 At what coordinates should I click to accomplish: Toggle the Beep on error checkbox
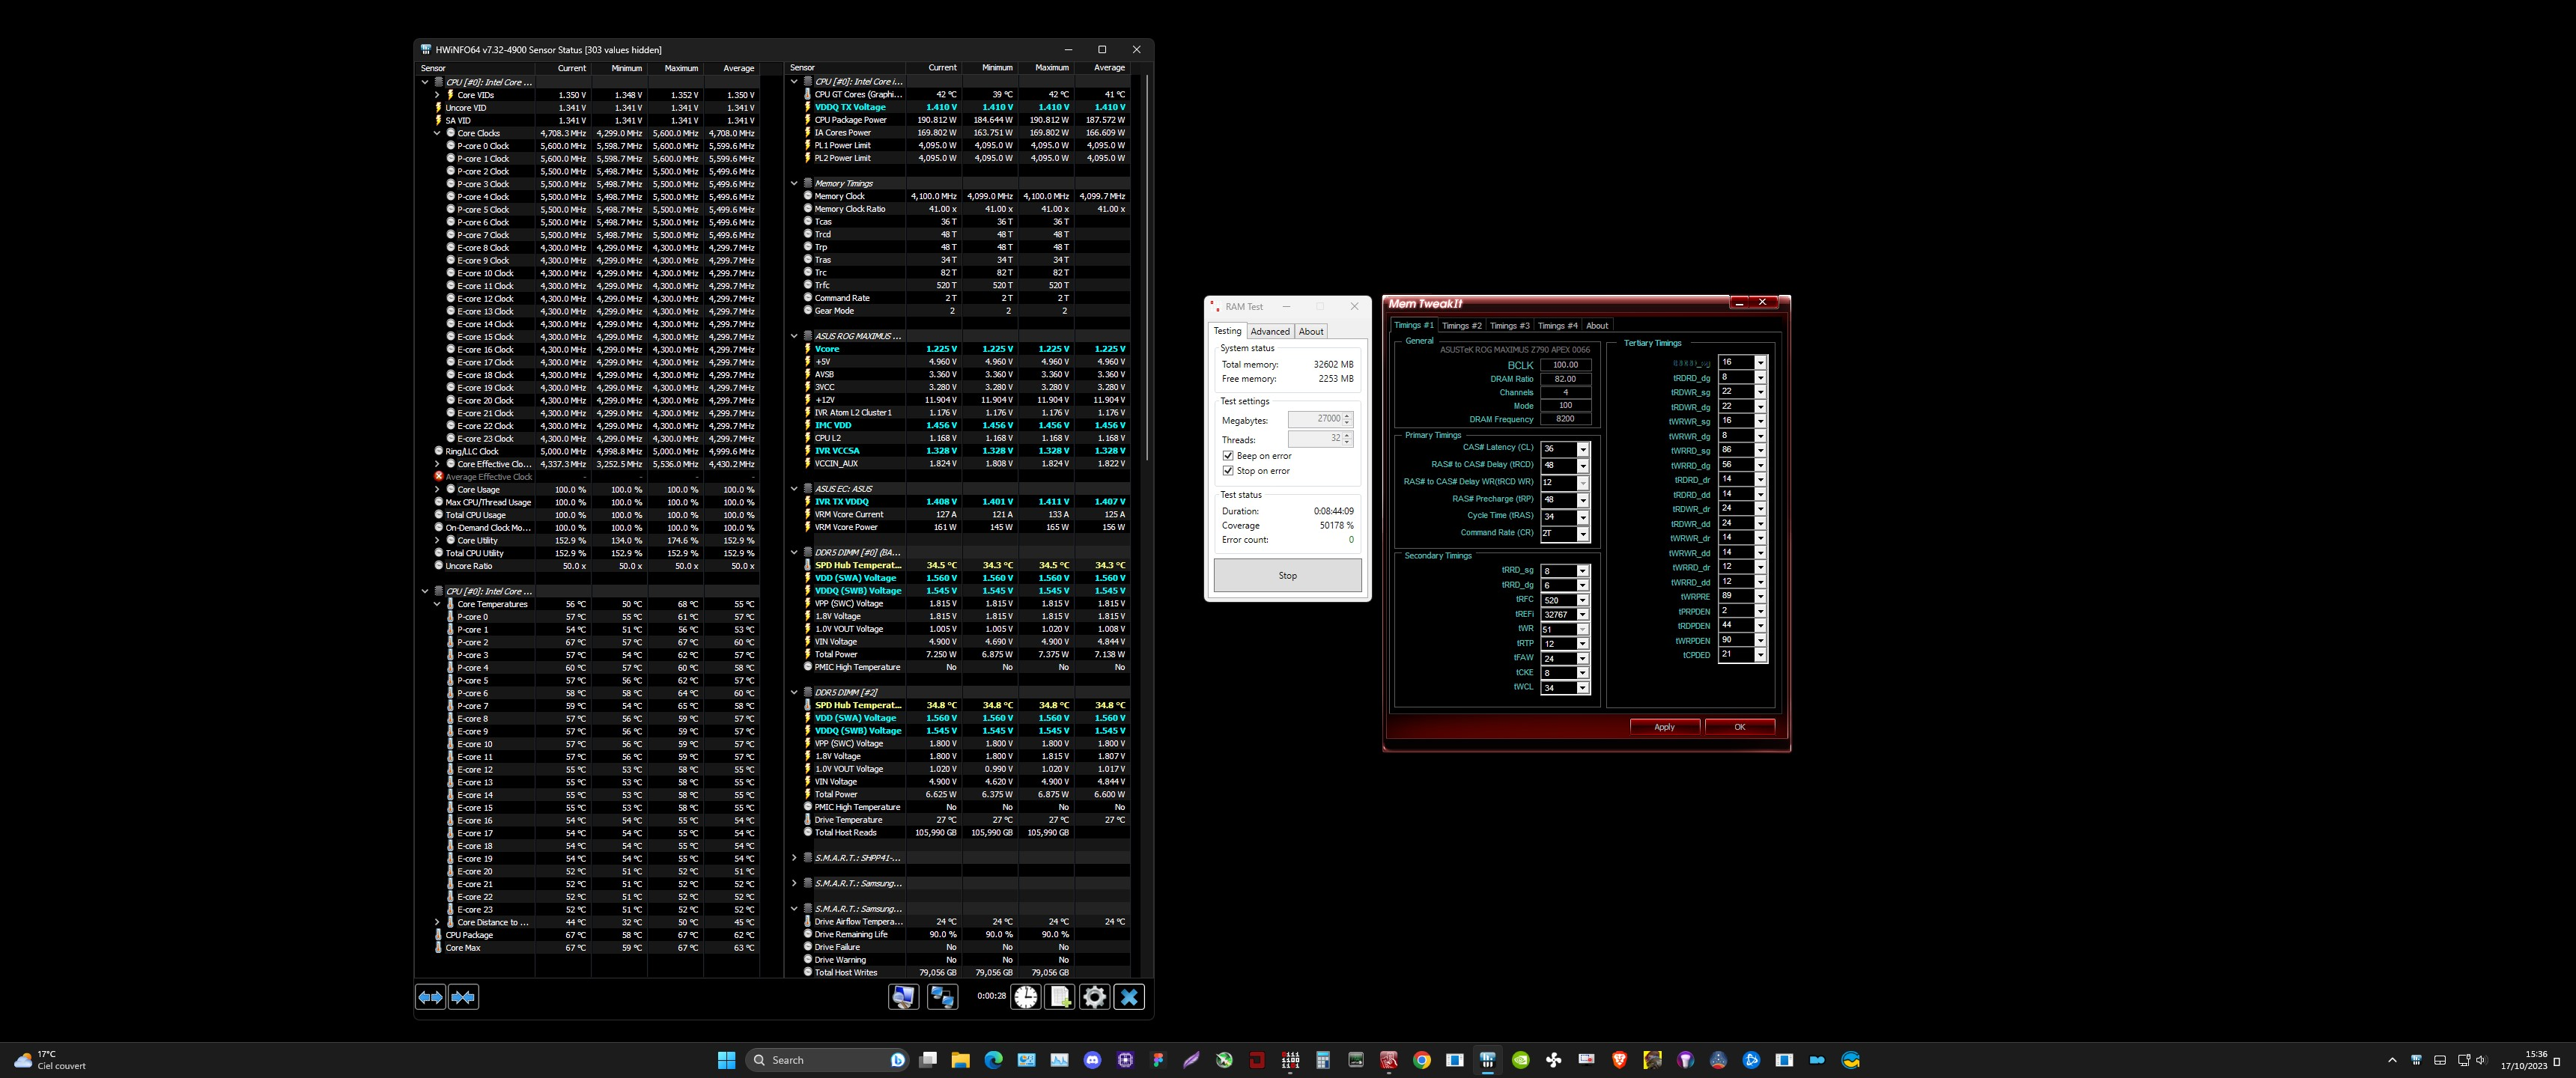click(x=1228, y=456)
